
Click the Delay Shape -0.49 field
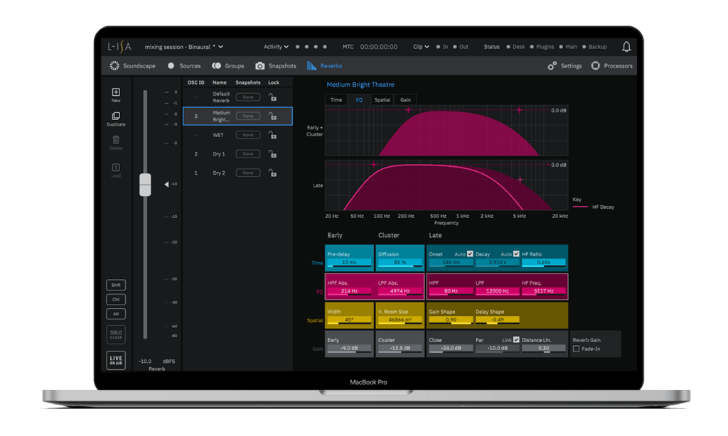coord(497,320)
